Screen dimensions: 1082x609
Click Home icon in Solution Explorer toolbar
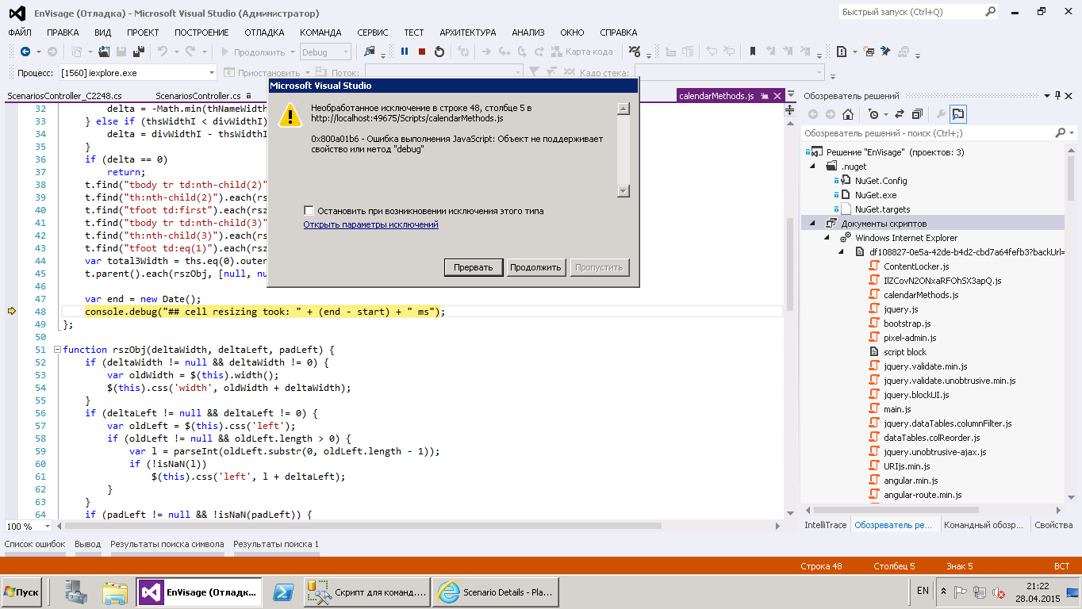[847, 114]
